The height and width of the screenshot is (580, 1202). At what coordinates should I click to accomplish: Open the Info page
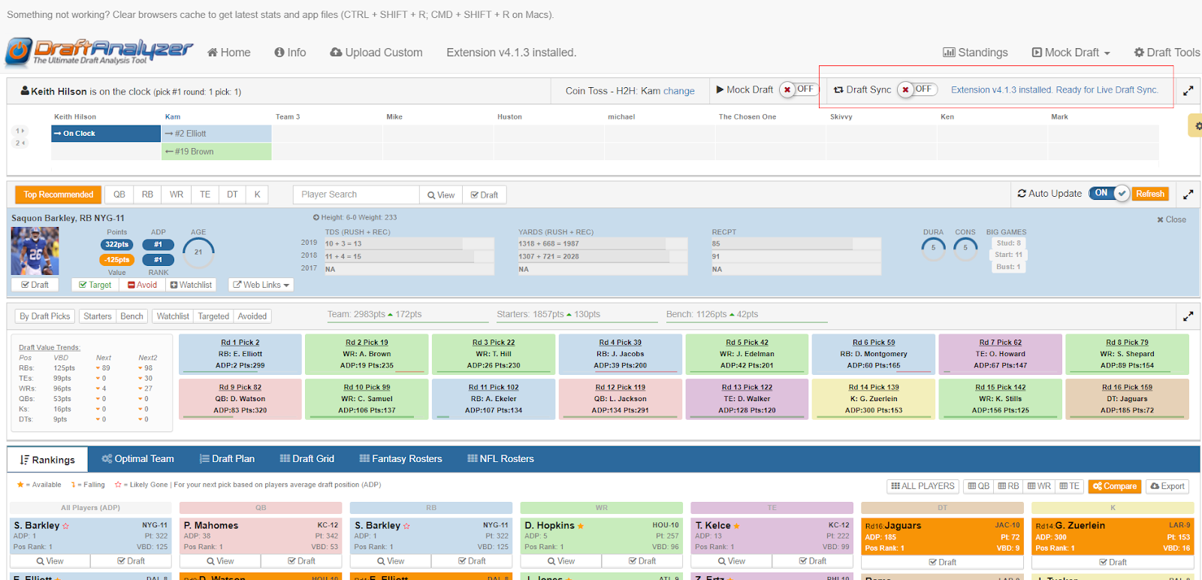coord(290,53)
